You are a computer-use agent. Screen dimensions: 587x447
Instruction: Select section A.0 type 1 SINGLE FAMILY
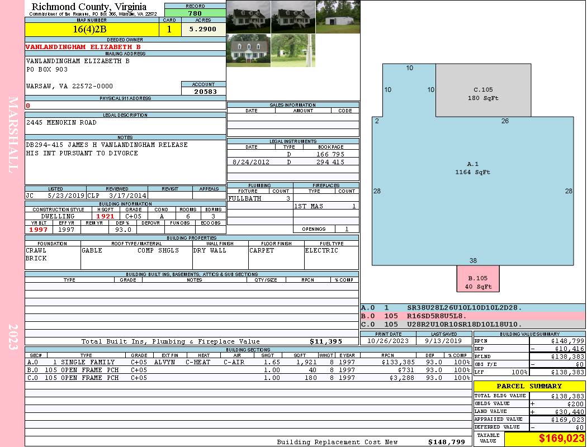tap(83, 362)
